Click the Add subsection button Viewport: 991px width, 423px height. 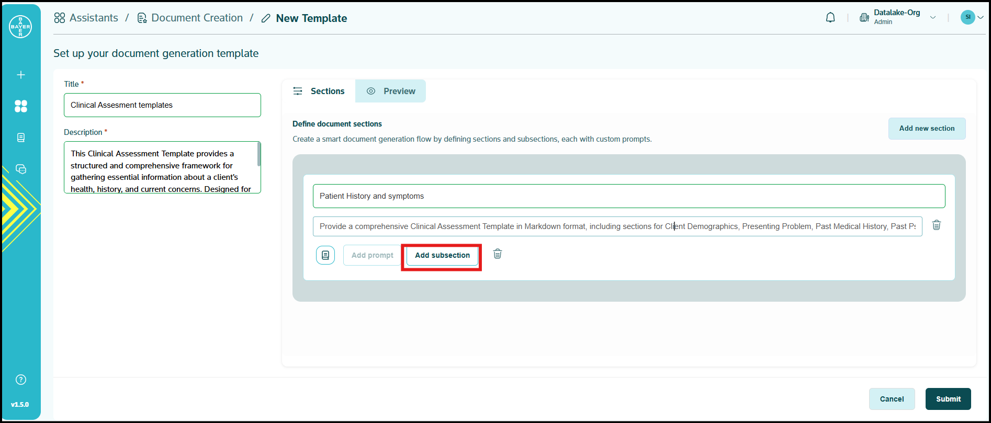click(442, 255)
